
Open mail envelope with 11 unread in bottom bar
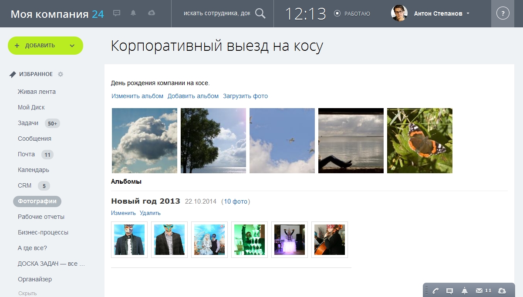click(483, 290)
